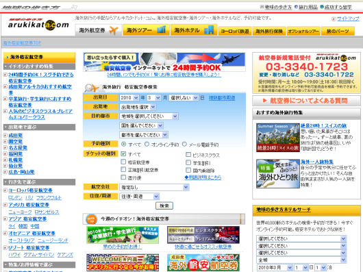Enable the 直行便 checkbox

coord(123,177)
